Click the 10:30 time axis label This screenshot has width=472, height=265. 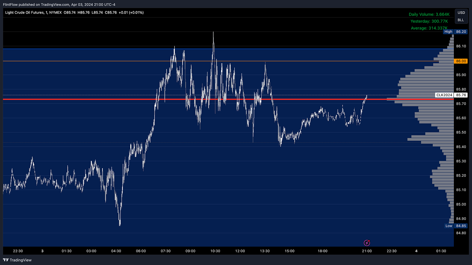click(x=215, y=251)
